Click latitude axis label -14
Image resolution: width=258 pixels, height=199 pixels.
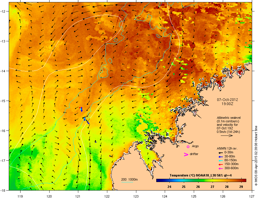click(x=3, y=71)
